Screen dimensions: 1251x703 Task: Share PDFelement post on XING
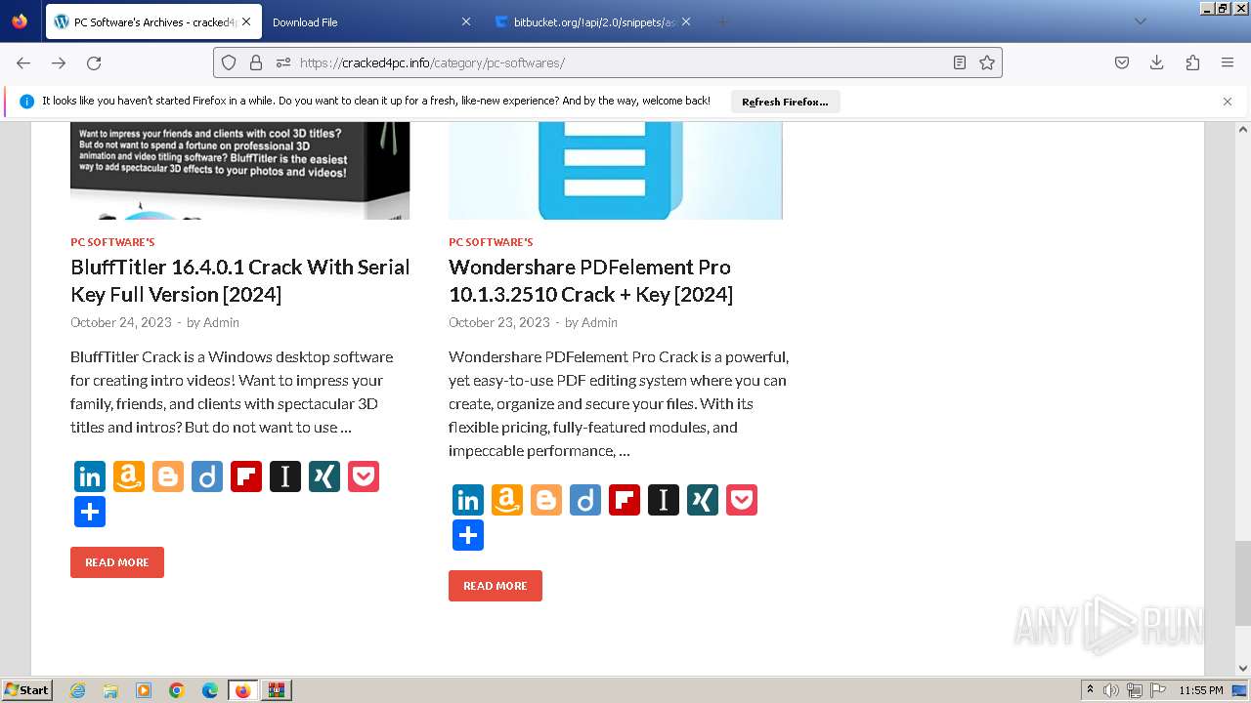(x=703, y=500)
